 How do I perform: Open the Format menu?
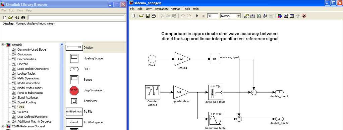coord(175,9)
